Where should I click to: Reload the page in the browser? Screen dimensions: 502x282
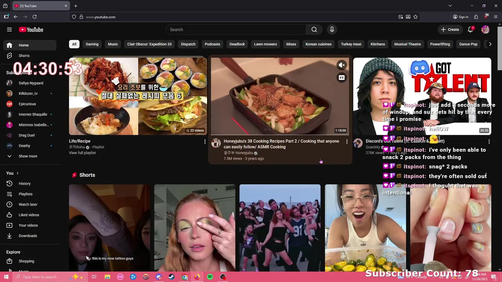(35, 17)
